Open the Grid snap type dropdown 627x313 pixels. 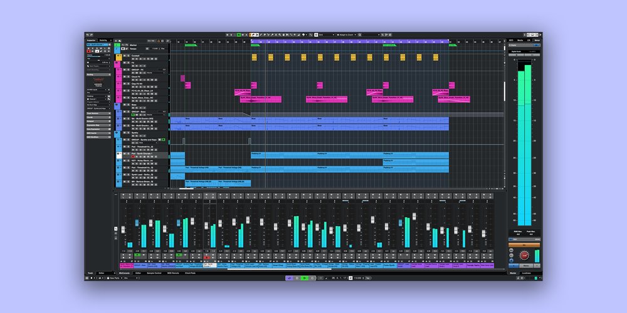point(327,34)
